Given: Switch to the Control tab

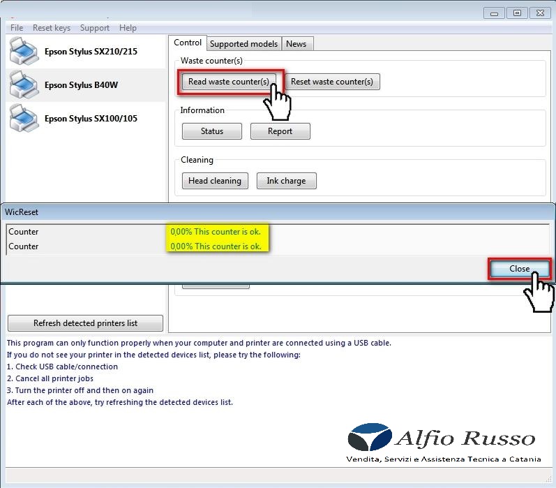Looking at the screenshot, I should [x=188, y=43].
